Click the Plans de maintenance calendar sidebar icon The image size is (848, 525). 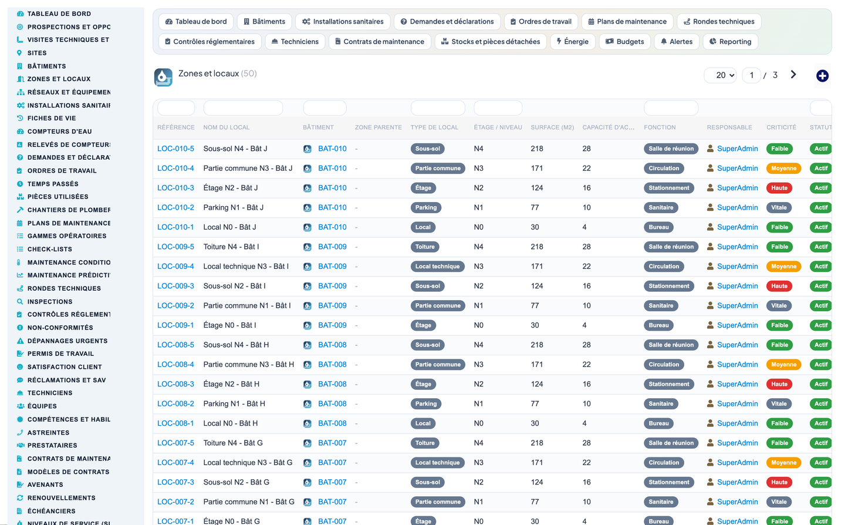pos(20,223)
